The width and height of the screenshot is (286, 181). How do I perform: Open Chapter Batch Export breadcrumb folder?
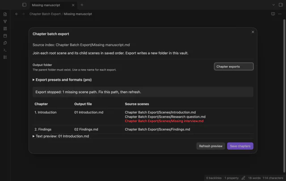pos(45,14)
